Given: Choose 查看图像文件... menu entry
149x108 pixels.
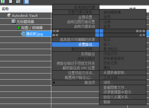Looking at the screenshot, I should [123, 87].
